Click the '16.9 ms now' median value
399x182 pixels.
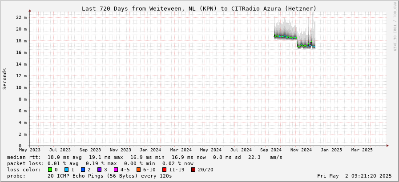(x=189, y=158)
